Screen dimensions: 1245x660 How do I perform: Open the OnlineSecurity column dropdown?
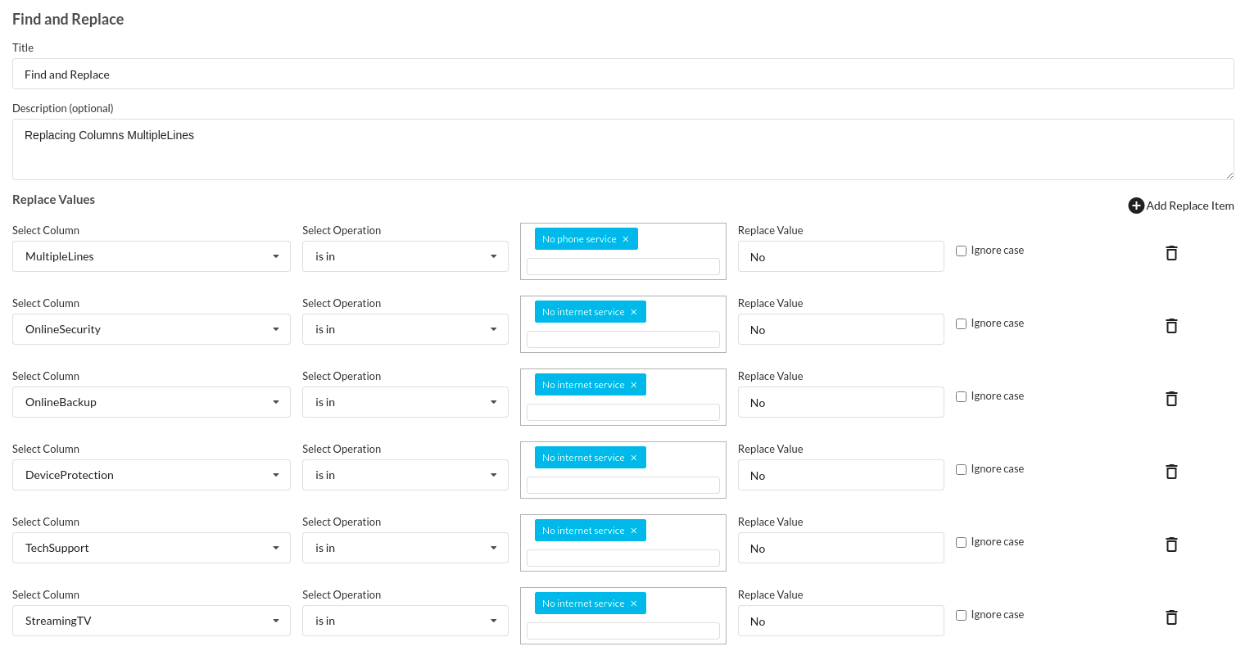[152, 329]
